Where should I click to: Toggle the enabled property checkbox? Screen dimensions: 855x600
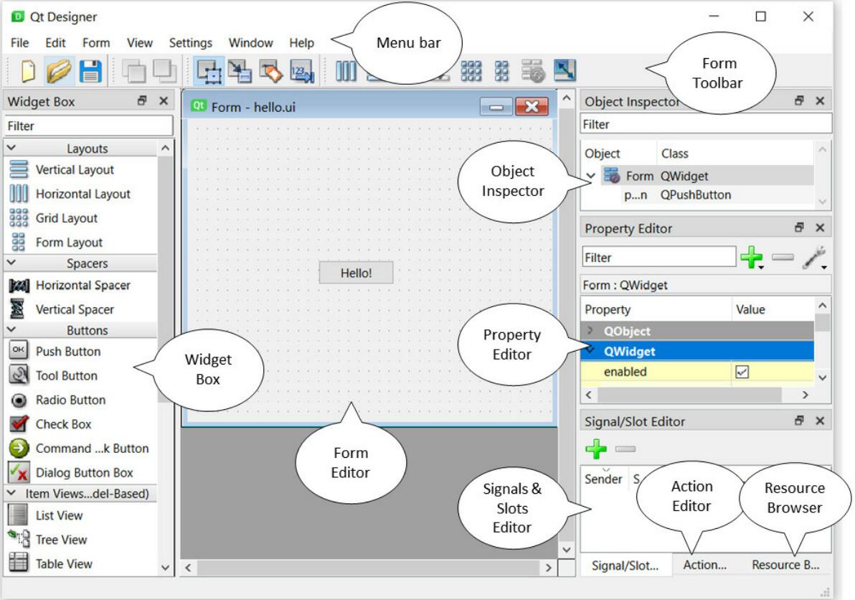[x=742, y=372]
